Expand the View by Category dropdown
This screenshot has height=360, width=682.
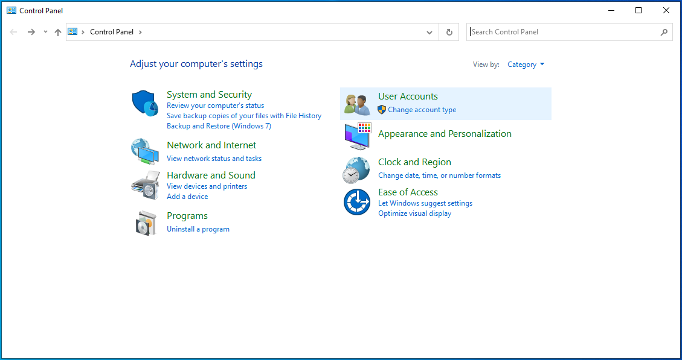526,65
